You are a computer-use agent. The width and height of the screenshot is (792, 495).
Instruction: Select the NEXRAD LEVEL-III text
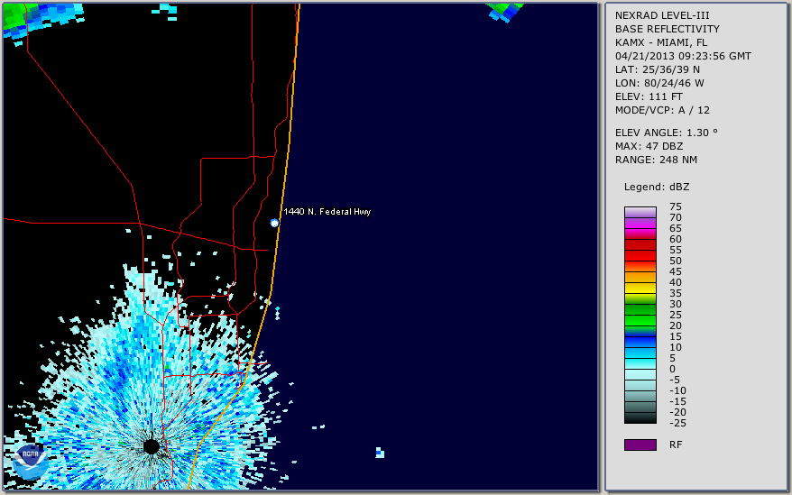(x=662, y=15)
